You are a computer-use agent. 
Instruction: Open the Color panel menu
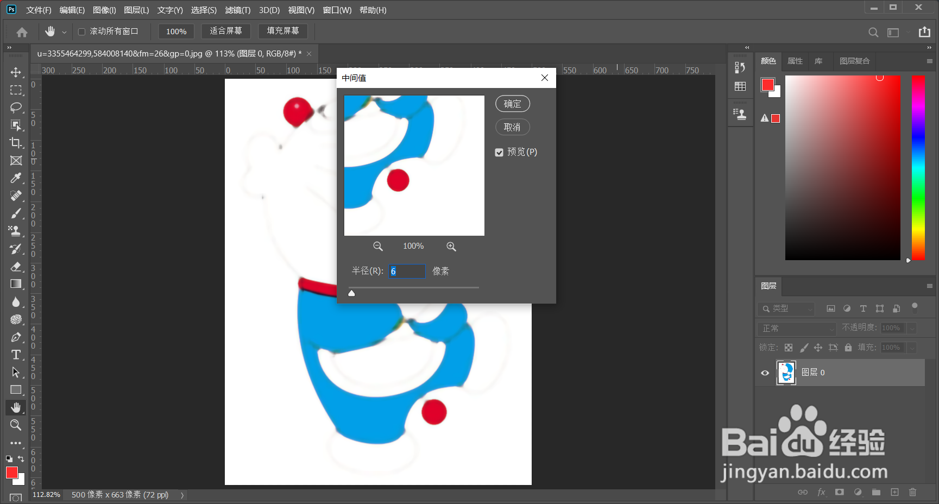click(x=929, y=61)
